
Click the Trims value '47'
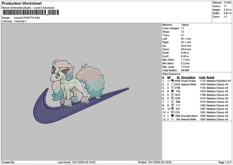(183, 35)
